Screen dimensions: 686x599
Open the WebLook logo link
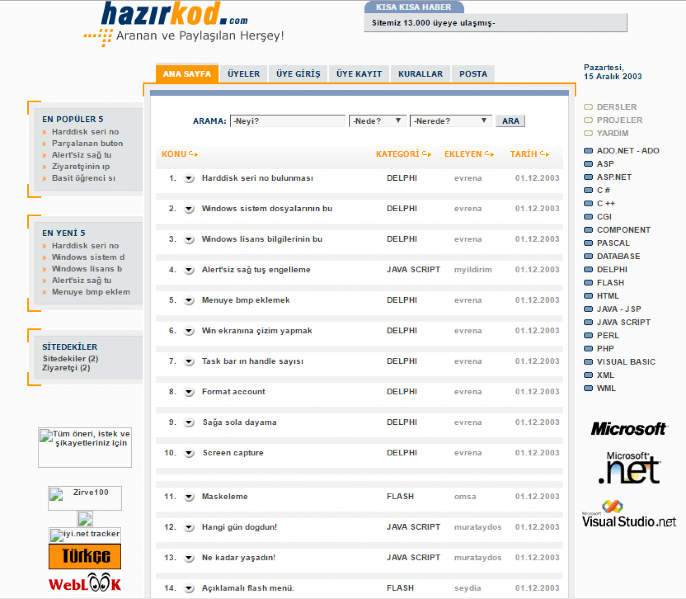(85, 584)
